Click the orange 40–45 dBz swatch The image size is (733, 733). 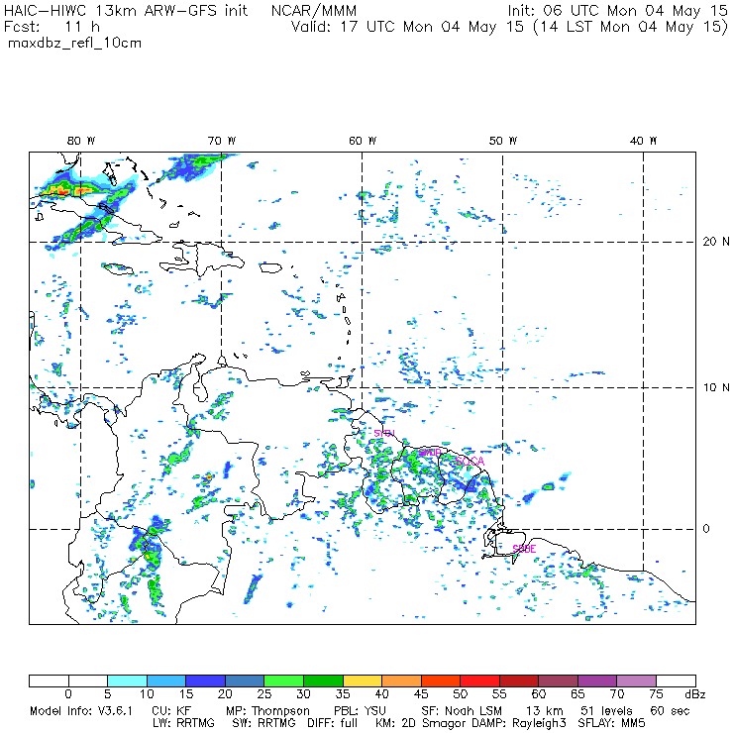coord(401,681)
